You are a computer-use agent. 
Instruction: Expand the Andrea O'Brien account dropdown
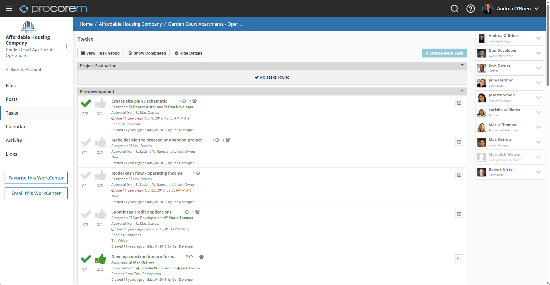[537, 9]
